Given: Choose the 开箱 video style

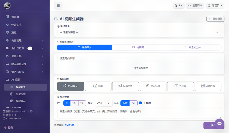Looking at the screenshot, I should (98, 86).
